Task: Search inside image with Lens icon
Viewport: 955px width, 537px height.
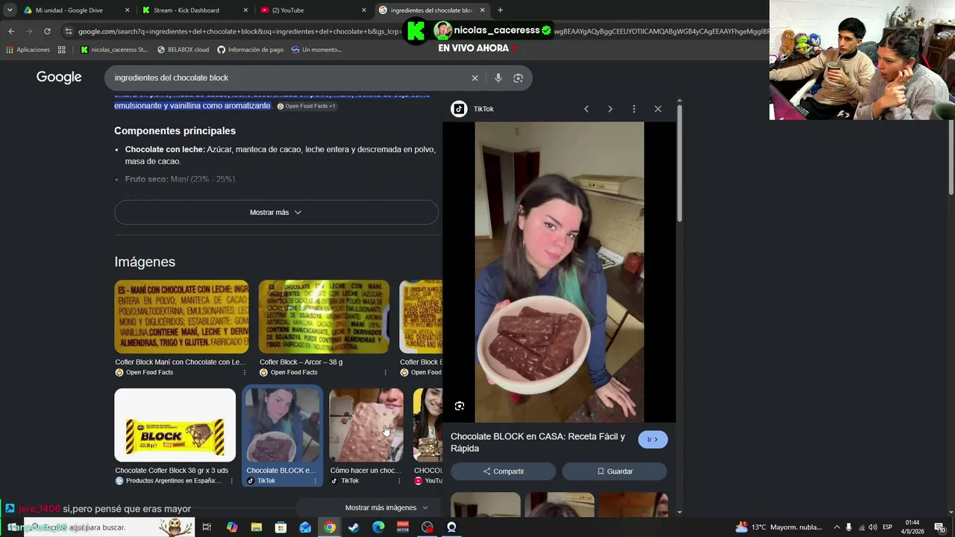Action: click(x=460, y=406)
